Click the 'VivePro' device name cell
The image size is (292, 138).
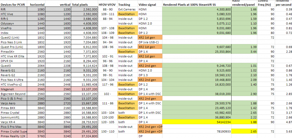pos(13,28)
